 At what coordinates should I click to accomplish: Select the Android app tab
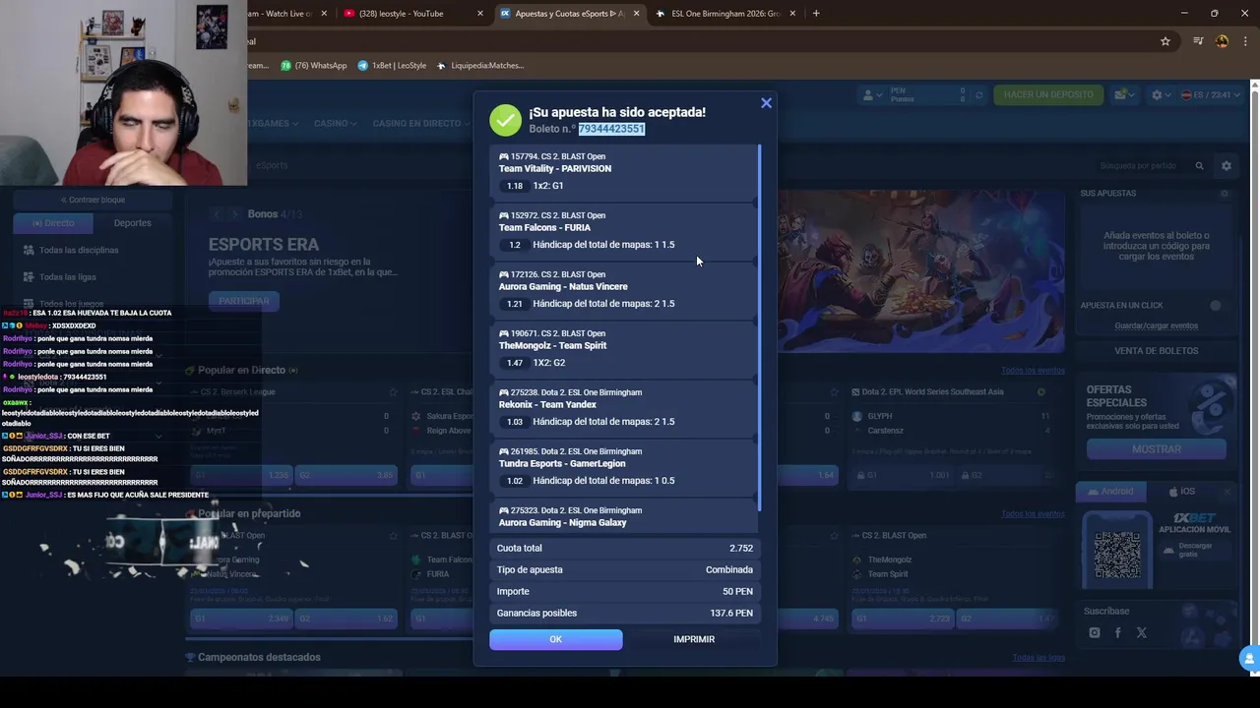tap(1111, 492)
